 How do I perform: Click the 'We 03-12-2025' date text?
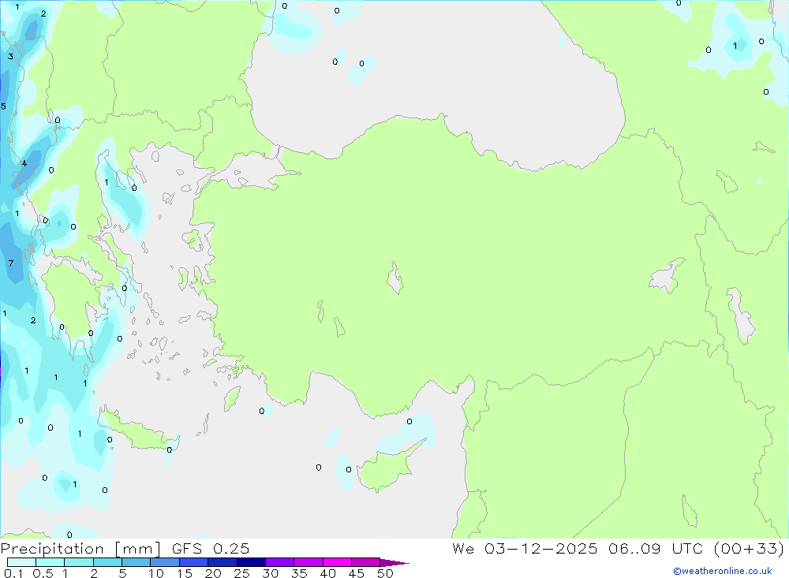click(x=525, y=548)
